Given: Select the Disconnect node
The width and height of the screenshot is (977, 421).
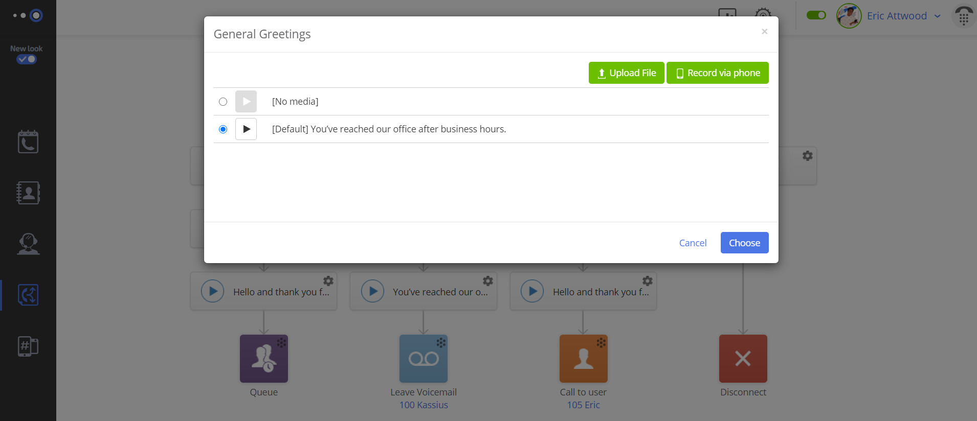Looking at the screenshot, I should [x=743, y=359].
